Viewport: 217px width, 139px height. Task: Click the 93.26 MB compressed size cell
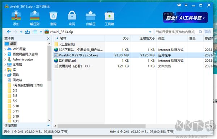pyautogui.click(x=148, y=55)
